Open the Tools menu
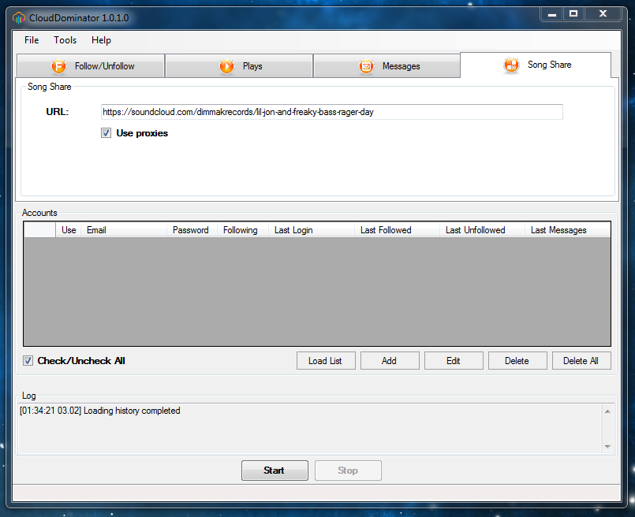 [x=65, y=40]
